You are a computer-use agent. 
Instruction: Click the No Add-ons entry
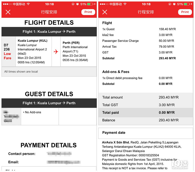[32, 112]
